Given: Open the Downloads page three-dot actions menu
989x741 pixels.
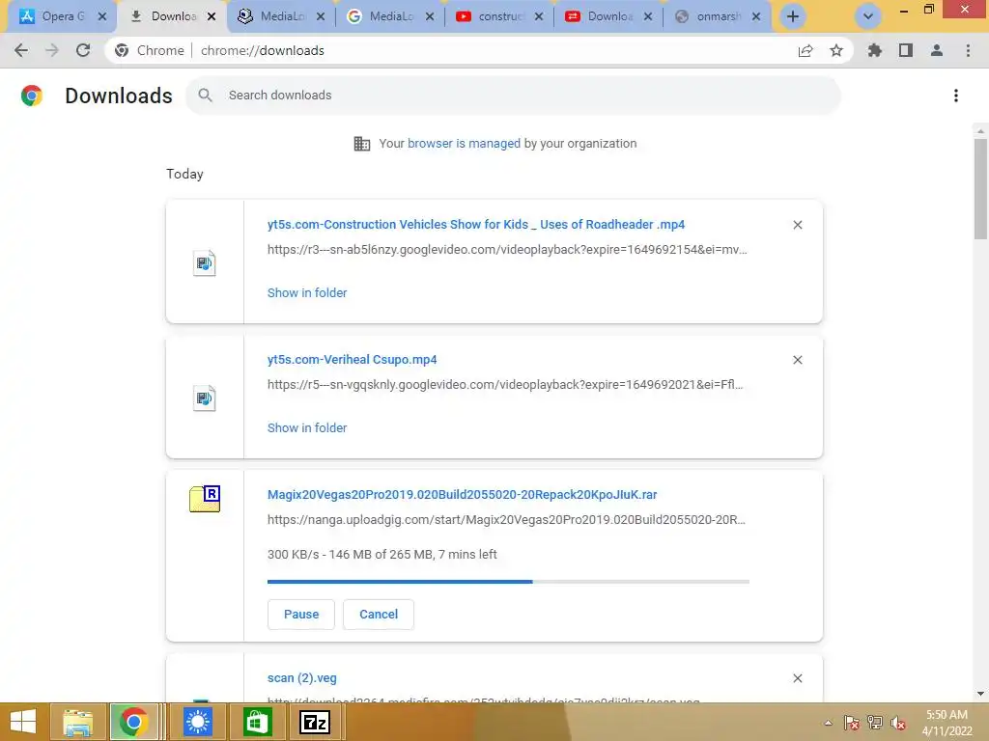Looking at the screenshot, I should point(956,96).
